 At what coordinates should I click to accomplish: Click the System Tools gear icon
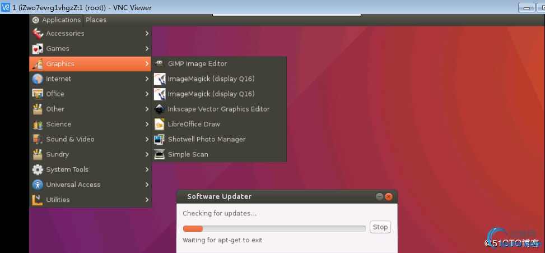click(38, 169)
